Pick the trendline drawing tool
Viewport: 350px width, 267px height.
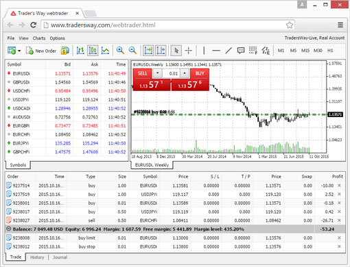pos(229,51)
